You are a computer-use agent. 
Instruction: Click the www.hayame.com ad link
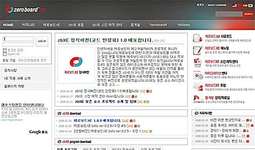click(x=12, y=120)
